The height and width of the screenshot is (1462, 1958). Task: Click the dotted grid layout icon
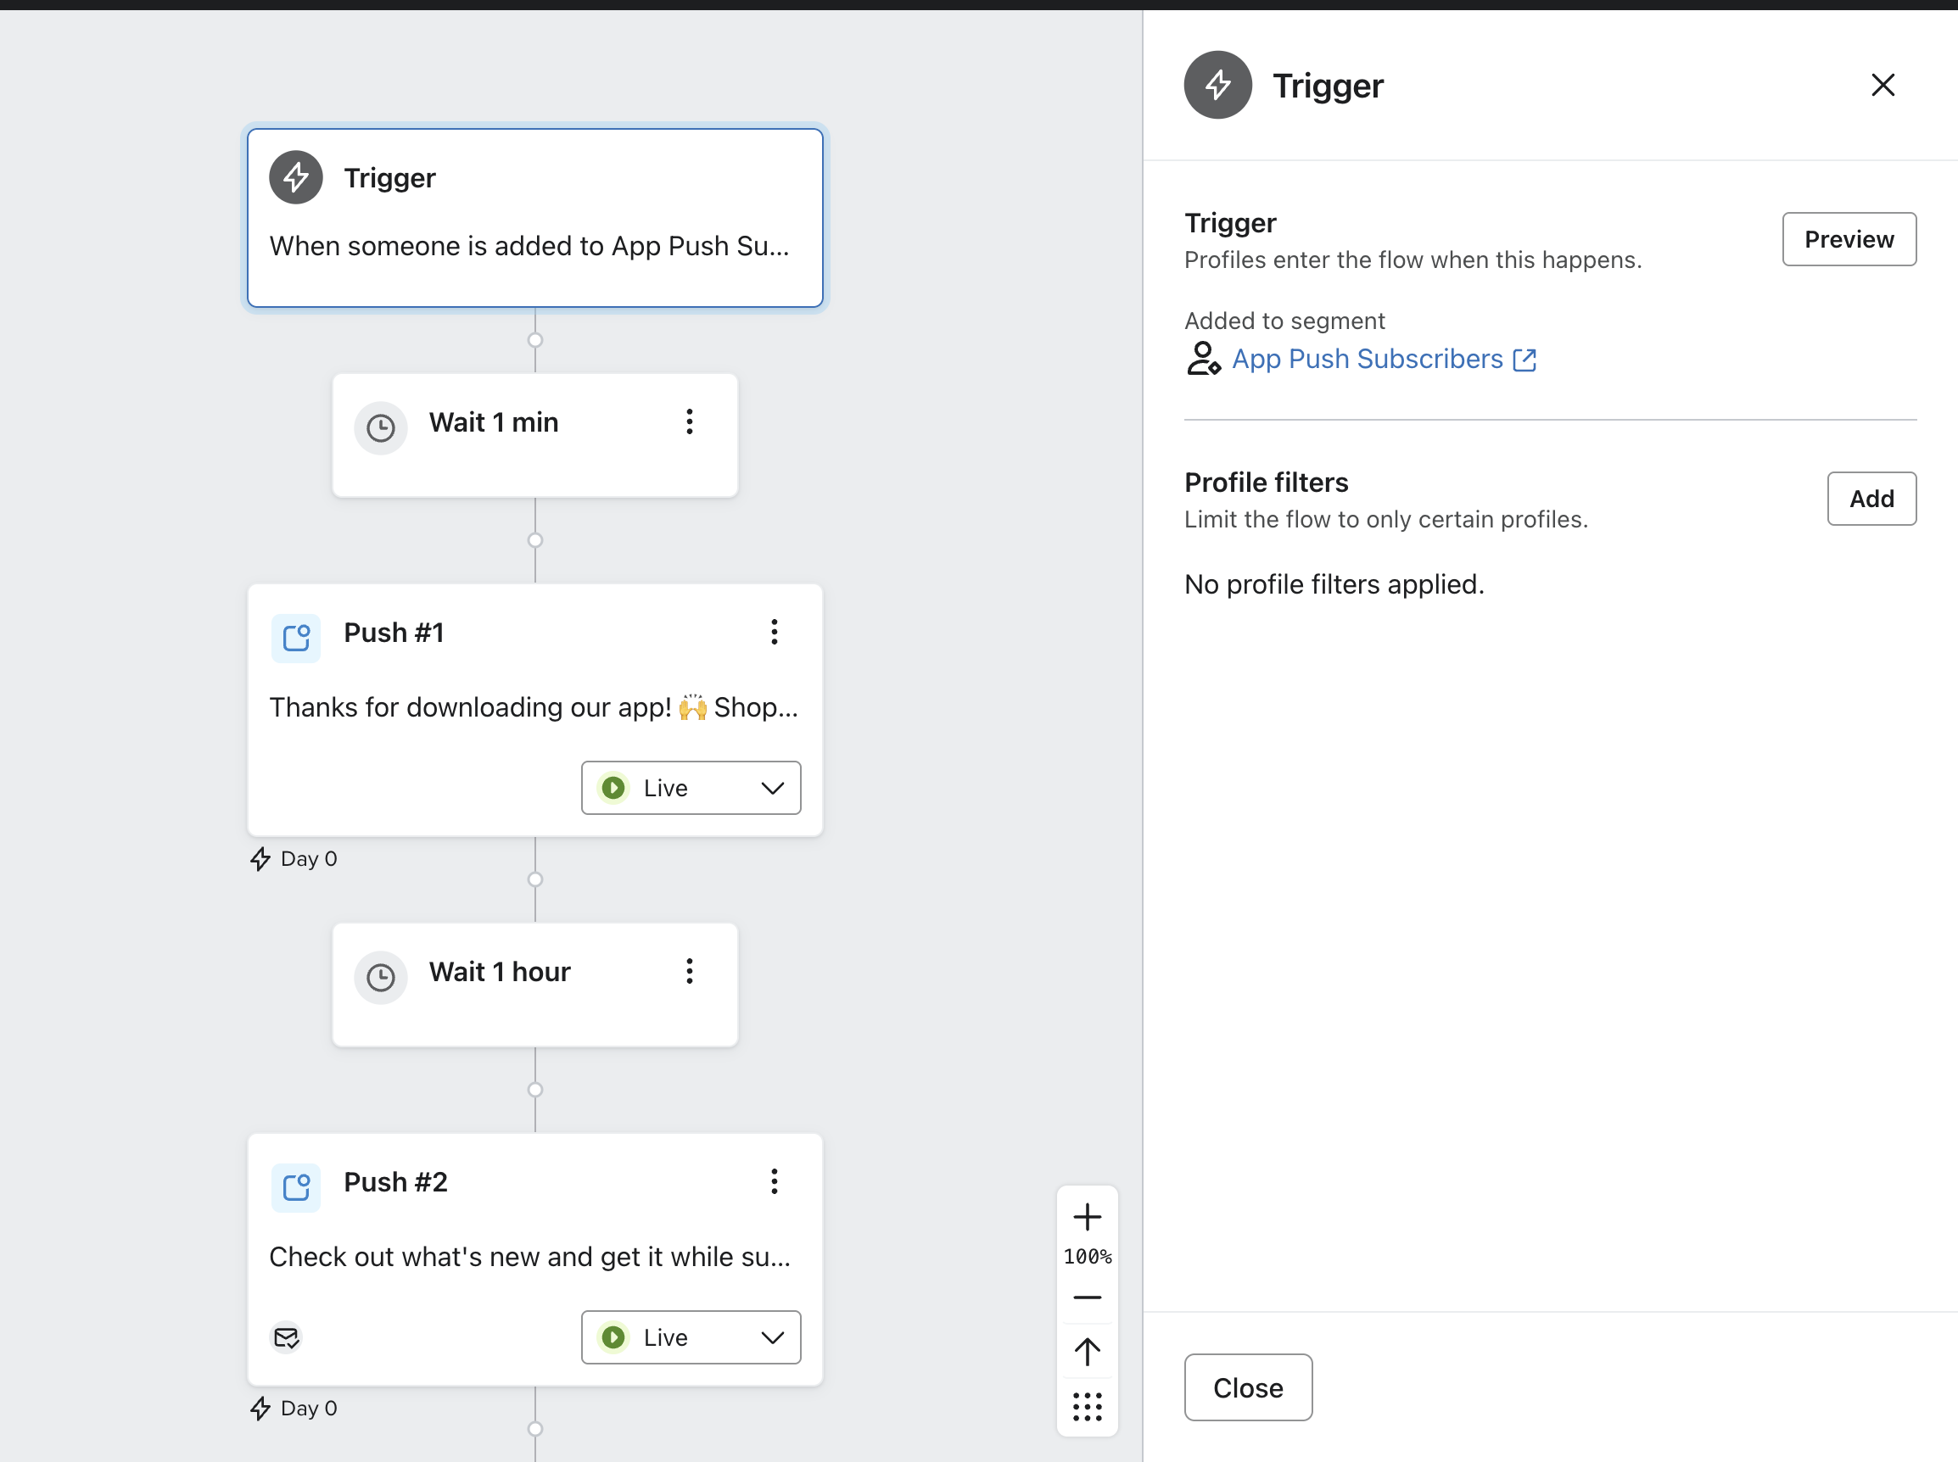[x=1087, y=1406]
